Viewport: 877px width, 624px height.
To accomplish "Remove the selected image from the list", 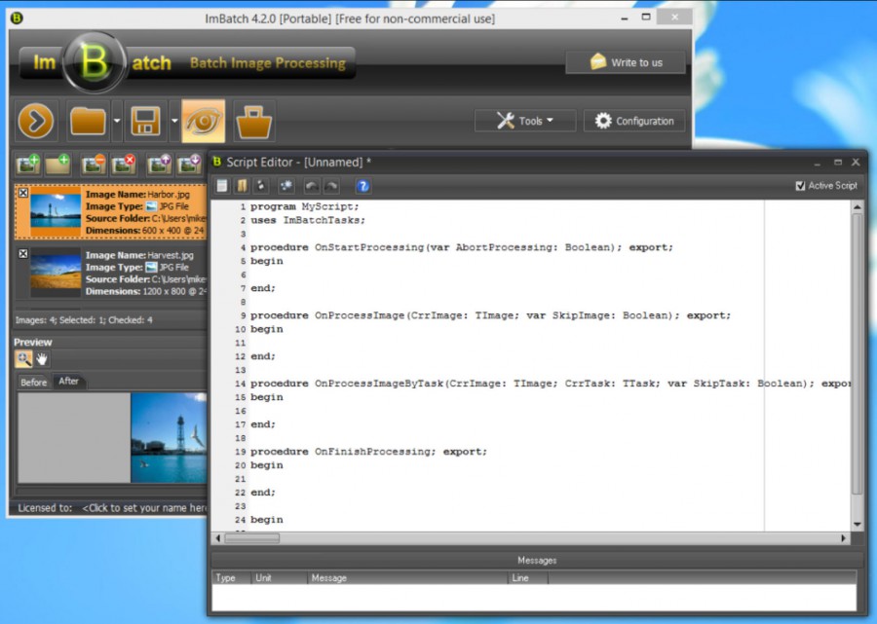I will [95, 165].
